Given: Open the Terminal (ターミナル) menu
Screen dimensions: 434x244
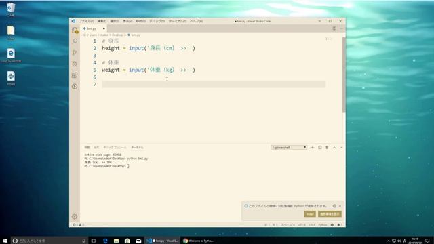Looking at the screenshot, I should pyautogui.click(x=178, y=21).
